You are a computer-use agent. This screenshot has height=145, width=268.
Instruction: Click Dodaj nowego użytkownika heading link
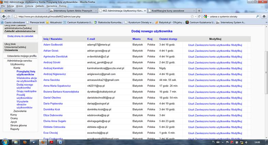click(x=152, y=31)
